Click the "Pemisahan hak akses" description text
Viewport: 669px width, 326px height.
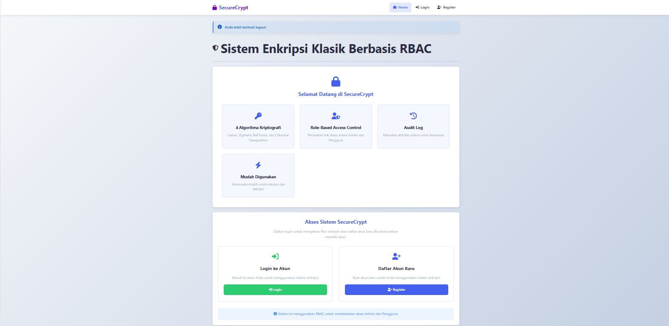[x=336, y=138]
